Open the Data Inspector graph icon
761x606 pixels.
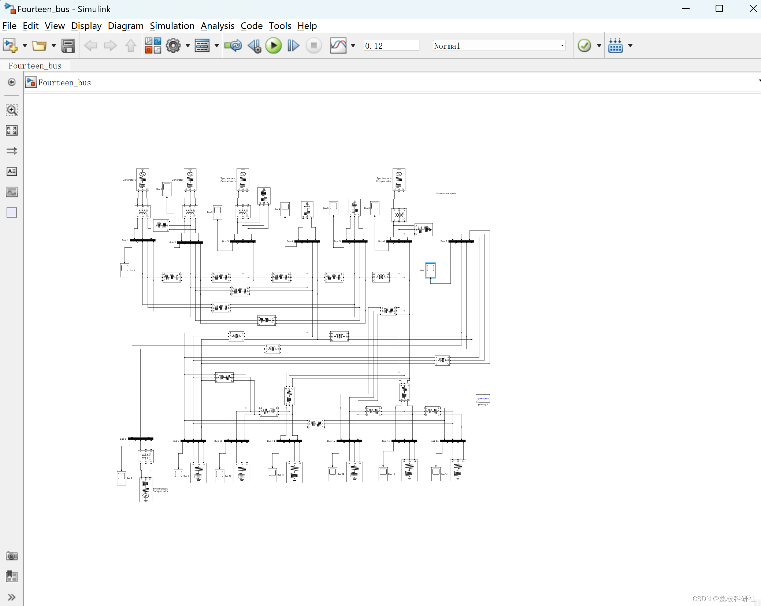pyautogui.click(x=338, y=46)
